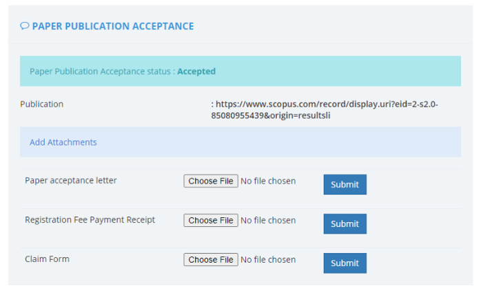The image size is (481, 299).
Task: Select the Publication field label
Action: point(41,104)
